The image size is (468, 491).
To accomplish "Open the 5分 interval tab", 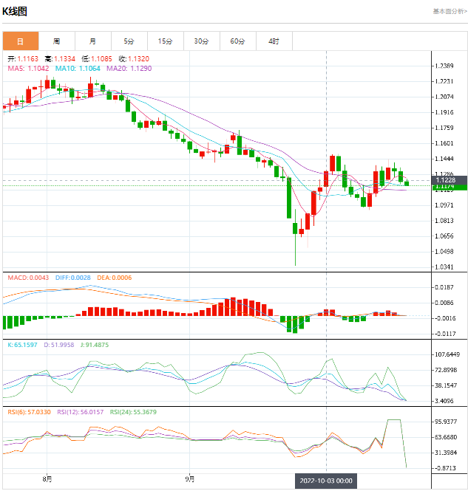I will pos(129,41).
